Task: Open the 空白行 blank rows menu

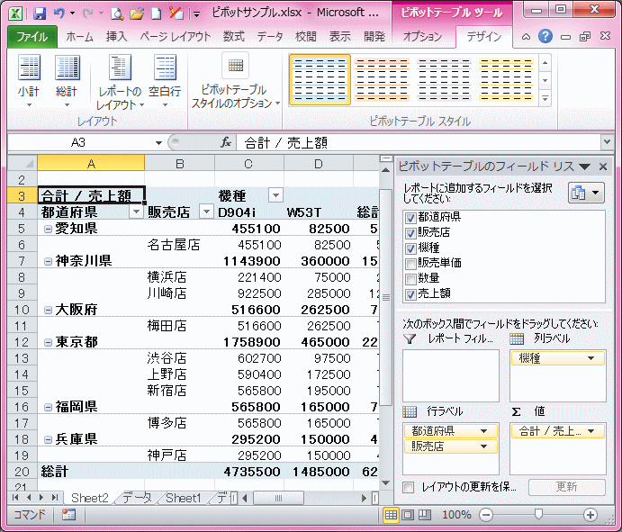Action: pos(165,81)
